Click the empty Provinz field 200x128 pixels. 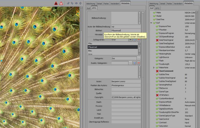click(x=126, y=106)
